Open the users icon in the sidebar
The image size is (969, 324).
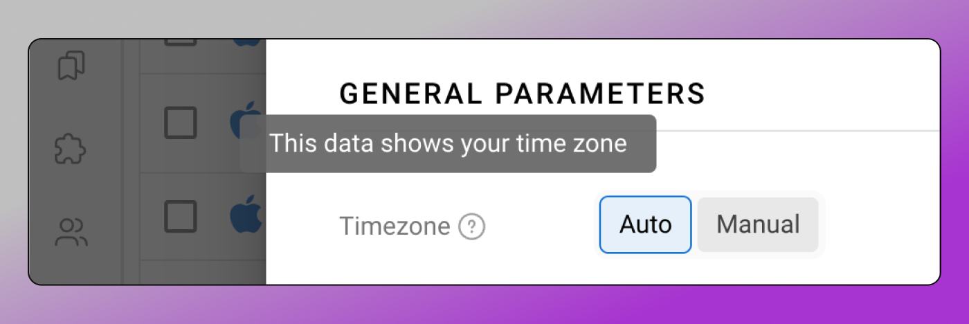click(71, 232)
